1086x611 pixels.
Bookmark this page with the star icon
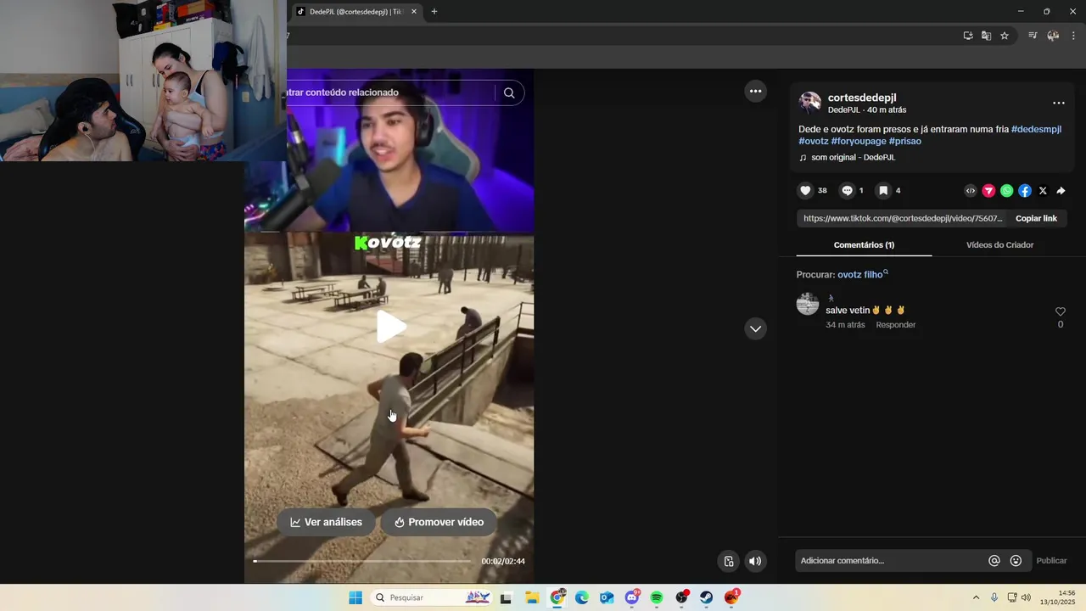(1005, 36)
